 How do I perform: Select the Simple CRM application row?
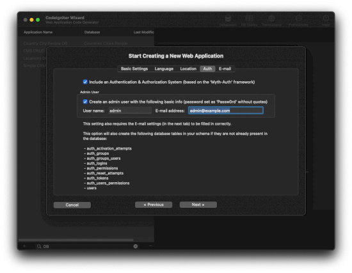click(x=35, y=65)
